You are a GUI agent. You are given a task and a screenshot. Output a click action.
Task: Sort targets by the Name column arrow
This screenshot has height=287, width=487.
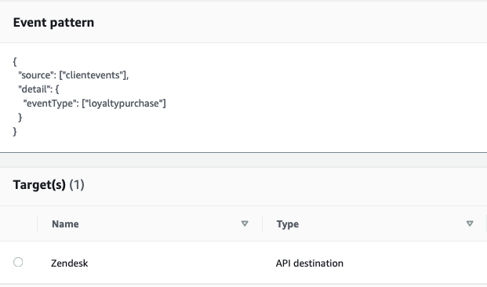coord(245,223)
